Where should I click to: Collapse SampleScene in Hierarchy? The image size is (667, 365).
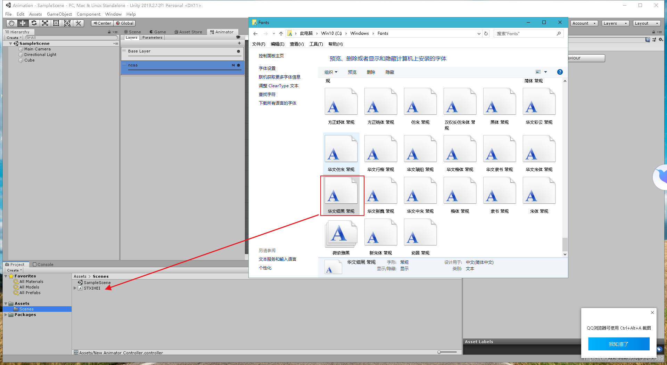point(11,43)
